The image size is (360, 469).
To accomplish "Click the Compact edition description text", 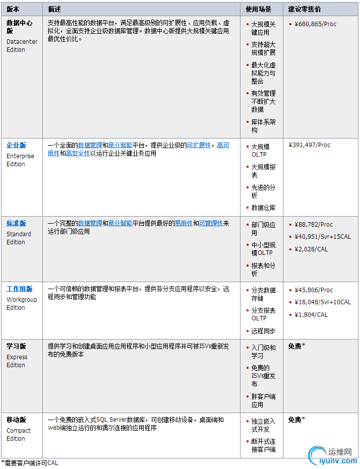I will coord(136,424).
